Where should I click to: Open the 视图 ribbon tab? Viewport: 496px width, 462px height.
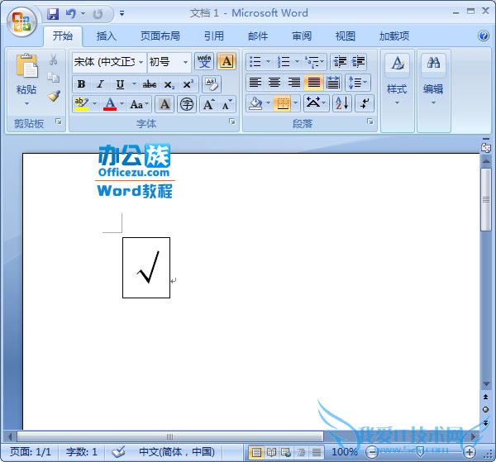coord(345,36)
